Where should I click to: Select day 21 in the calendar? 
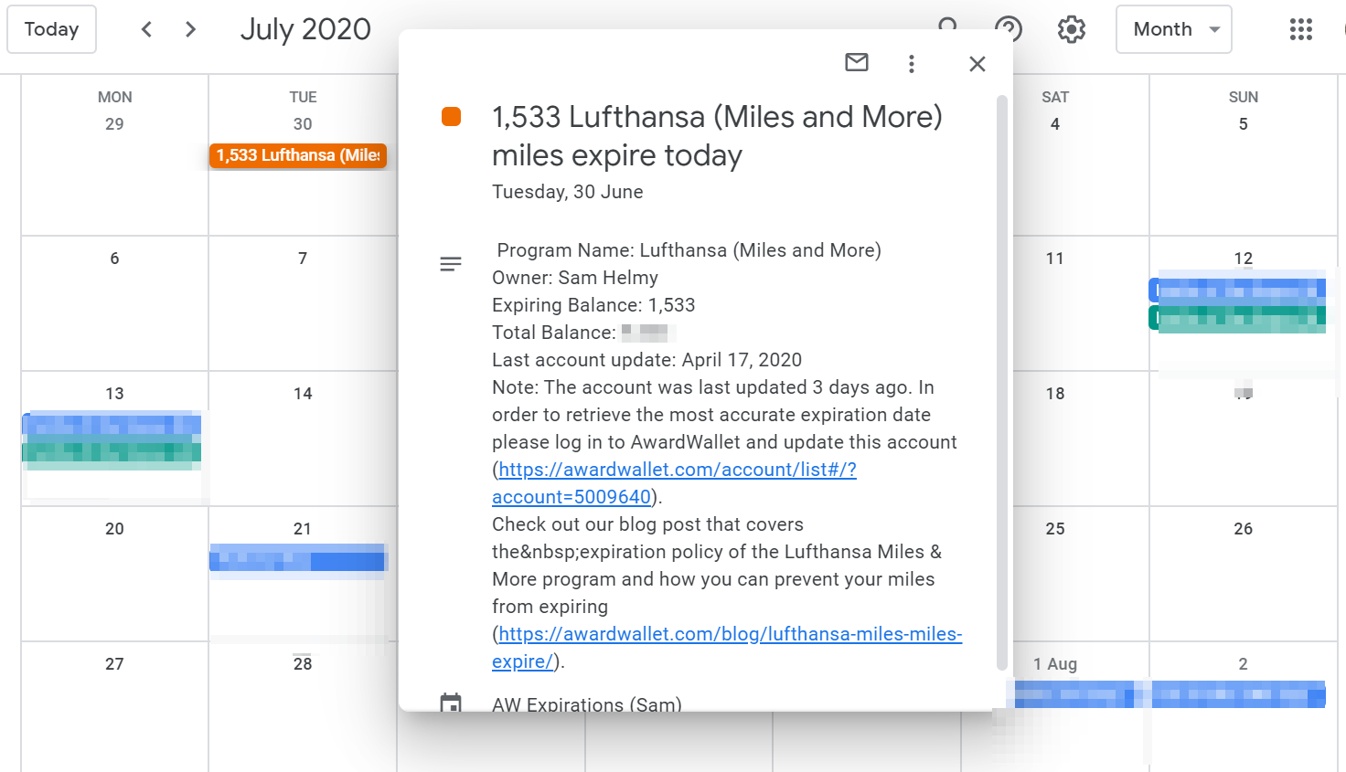[x=303, y=529]
